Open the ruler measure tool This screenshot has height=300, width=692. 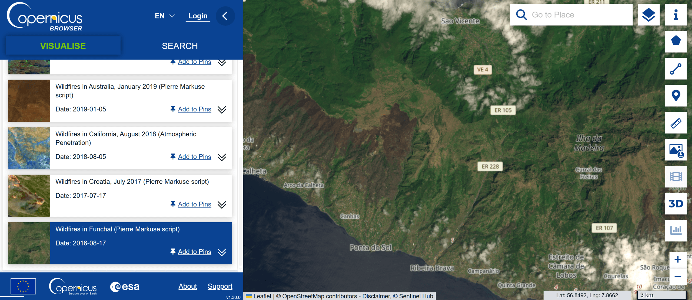click(676, 123)
